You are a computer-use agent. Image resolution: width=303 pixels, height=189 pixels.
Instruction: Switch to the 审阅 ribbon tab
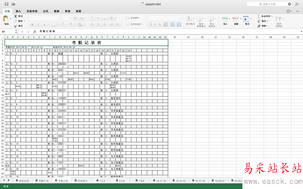click(x=68, y=11)
